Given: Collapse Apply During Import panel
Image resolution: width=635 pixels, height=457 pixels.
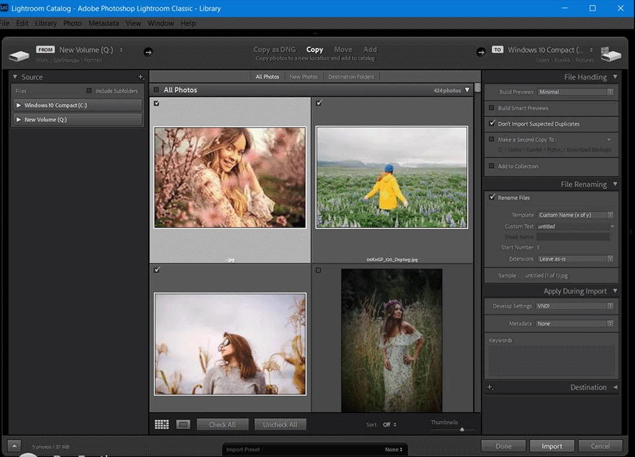Looking at the screenshot, I should (614, 290).
